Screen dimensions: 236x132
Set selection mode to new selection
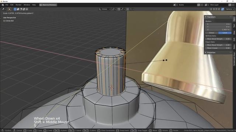pos(15,9)
